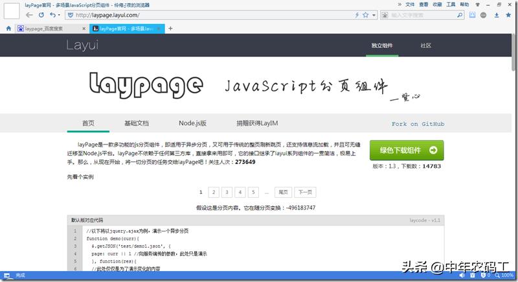Follow the Fork on GitHub link
518x282 pixels.
point(418,124)
